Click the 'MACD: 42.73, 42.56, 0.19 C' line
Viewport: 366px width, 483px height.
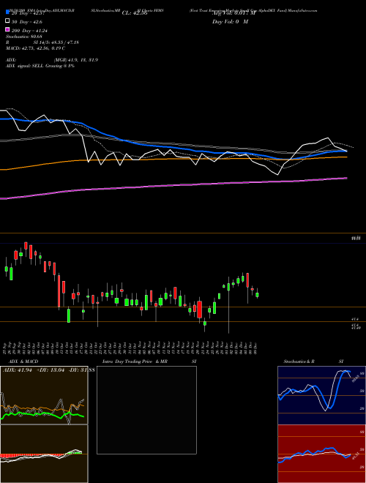tap(35, 48)
